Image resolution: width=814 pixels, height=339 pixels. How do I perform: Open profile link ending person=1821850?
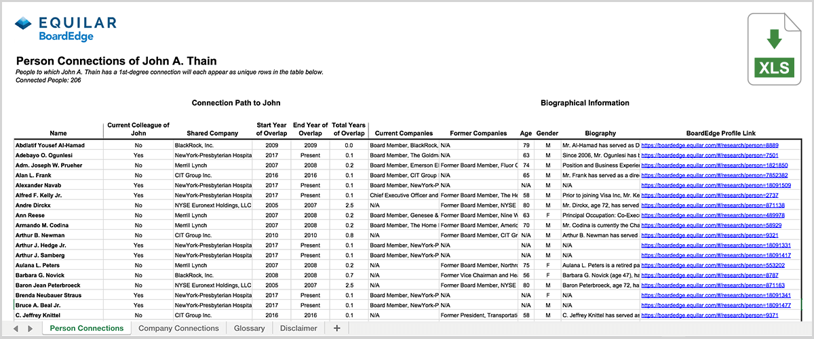(714, 165)
